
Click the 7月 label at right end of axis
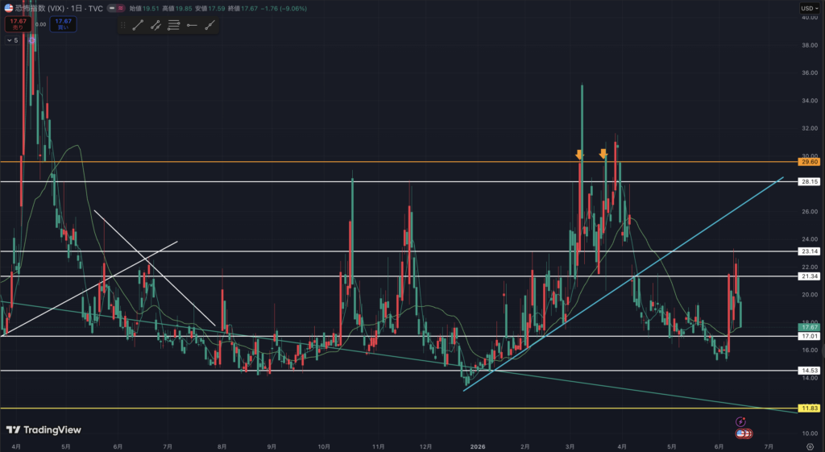(768, 446)
